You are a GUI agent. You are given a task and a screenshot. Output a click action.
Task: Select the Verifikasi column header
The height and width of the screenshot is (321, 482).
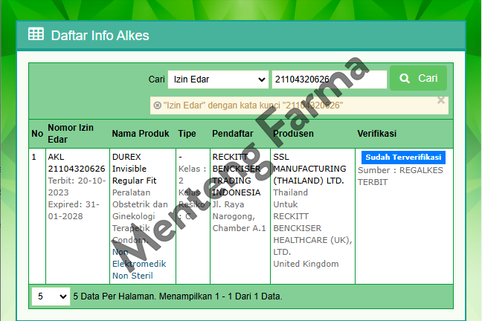point(376,134)
